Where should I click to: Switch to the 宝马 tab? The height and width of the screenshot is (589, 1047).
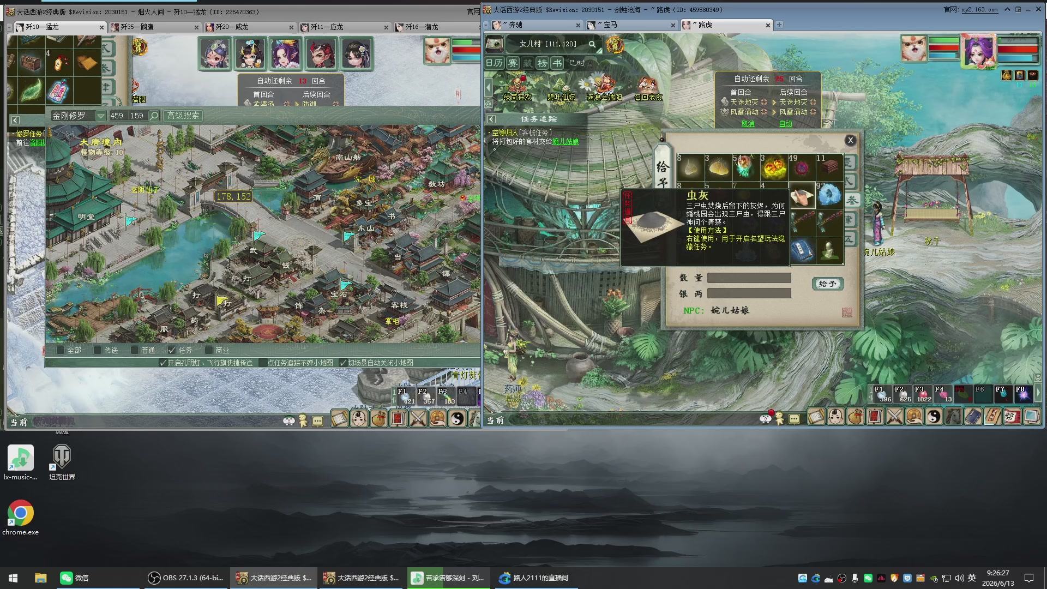point(631,25)
